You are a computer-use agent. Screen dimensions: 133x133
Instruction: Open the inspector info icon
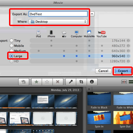(x=92, y=82)
